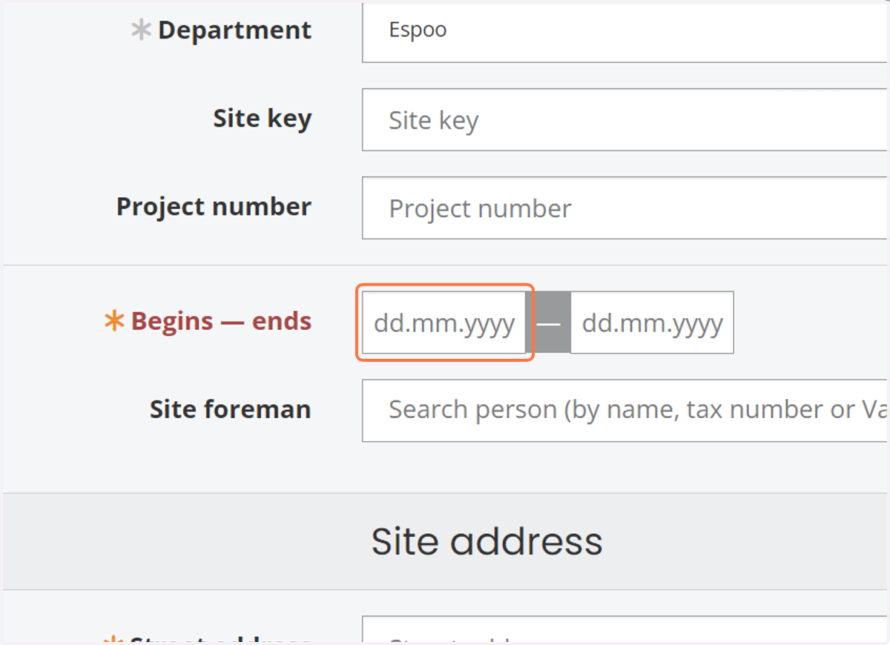Screen dimensions: 890x645
Task: Click the Begins start date field
Action: pos(444,322)
